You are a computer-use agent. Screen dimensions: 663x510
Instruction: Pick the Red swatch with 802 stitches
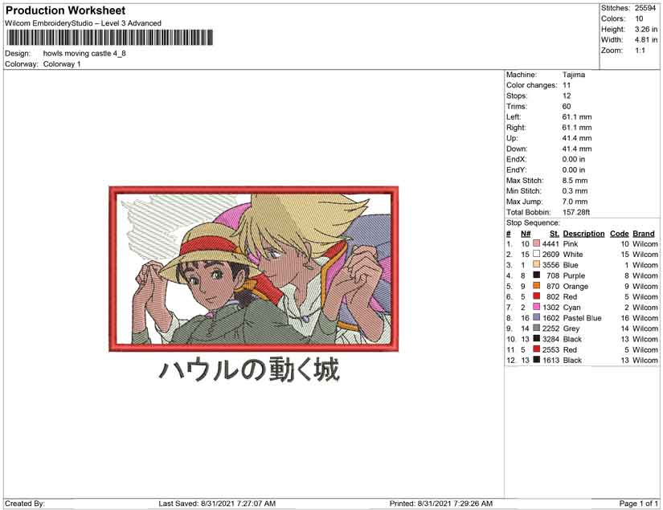pos(537,296)
